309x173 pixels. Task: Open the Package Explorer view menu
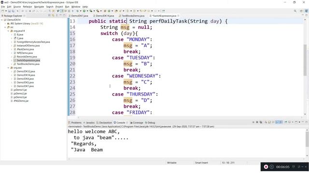(x=57, y=15)
